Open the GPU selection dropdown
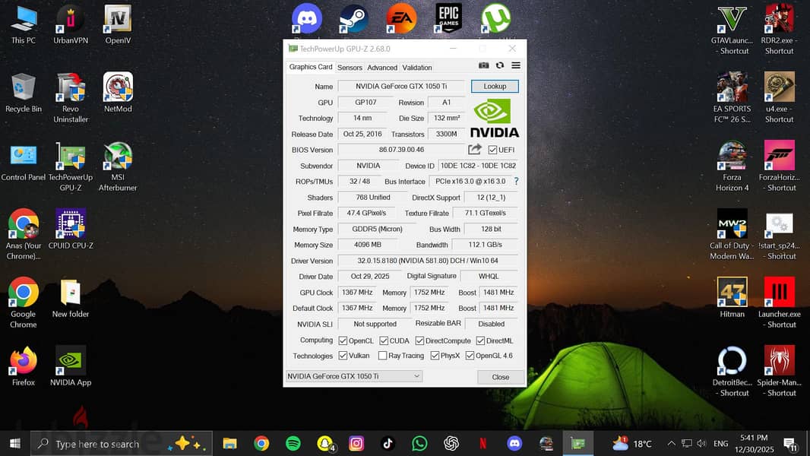 pos(354,376)
